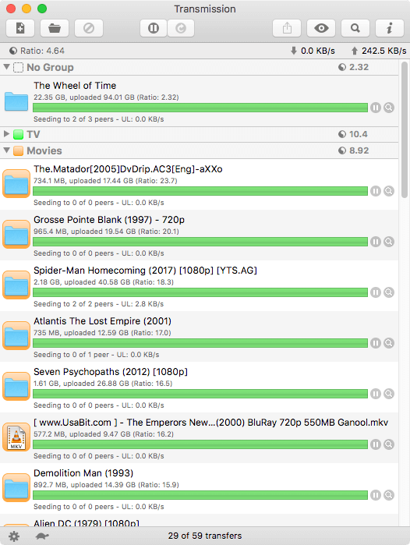Pause The Wheel of Time transfer
Viewport: 410px width, 545px height.
376,108
